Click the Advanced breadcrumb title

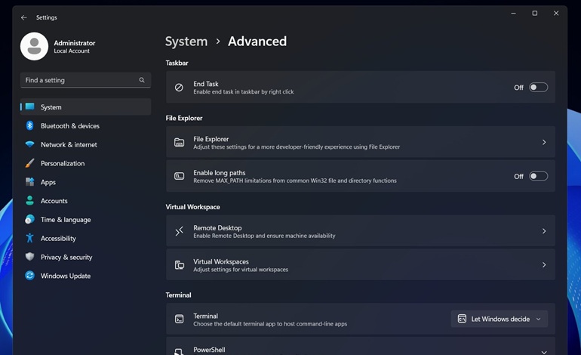(257, 42)
